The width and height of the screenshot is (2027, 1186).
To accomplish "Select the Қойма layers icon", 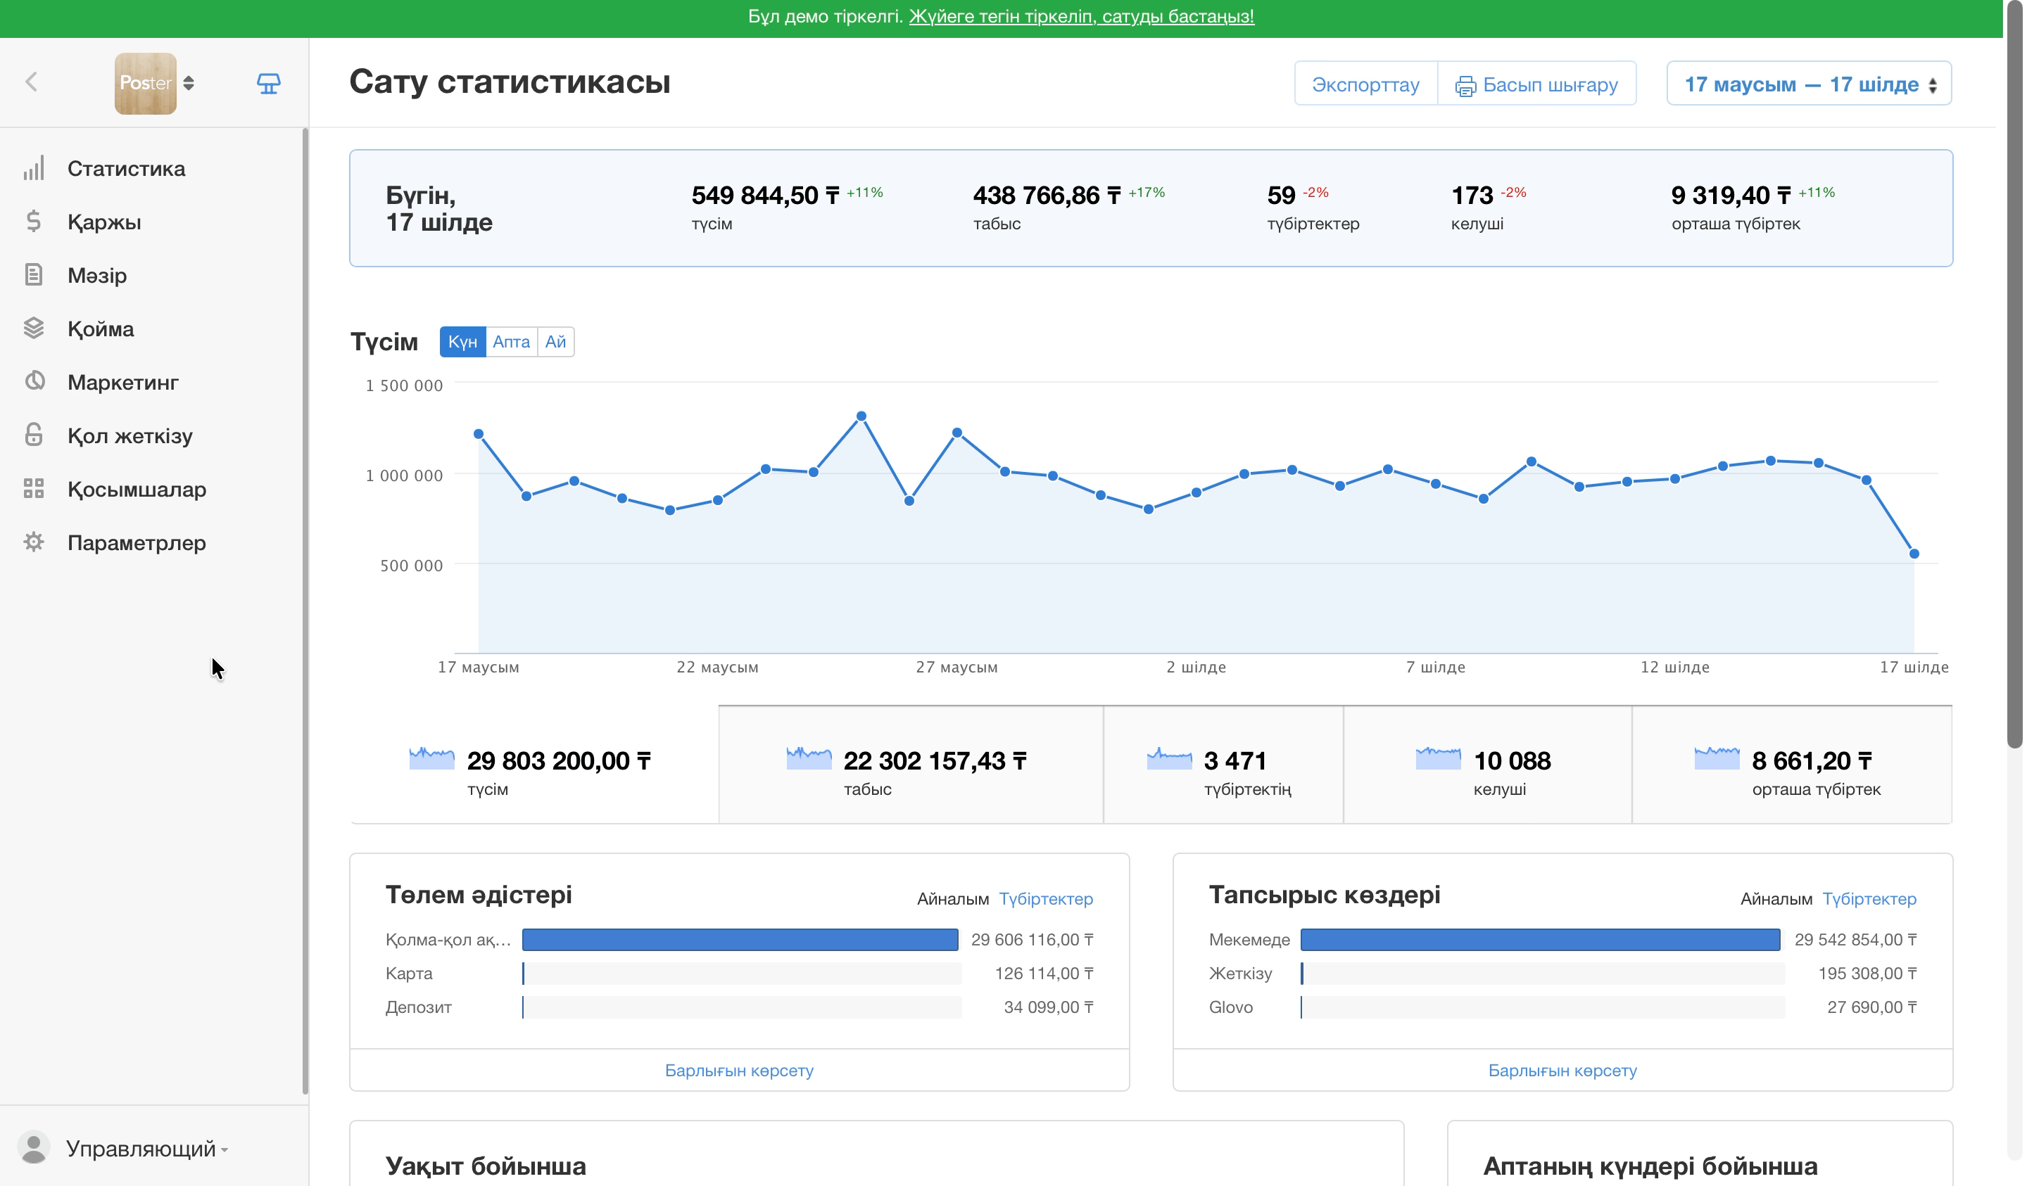I will pyautogui.click(x=33, y=328).
